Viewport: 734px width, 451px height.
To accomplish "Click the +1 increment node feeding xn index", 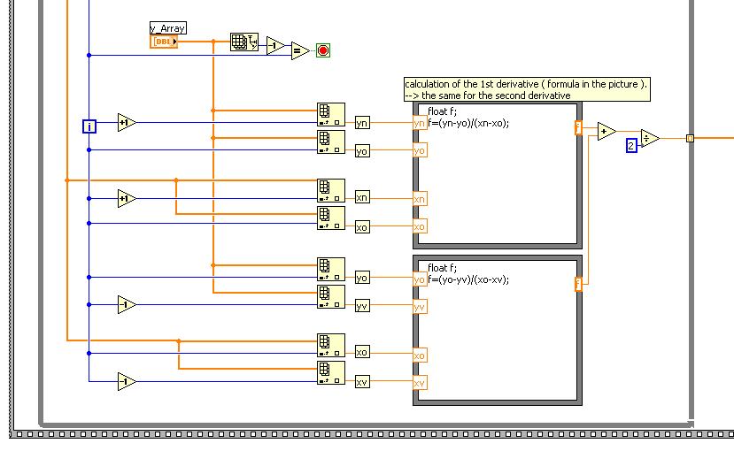I will tap(127, 199).
